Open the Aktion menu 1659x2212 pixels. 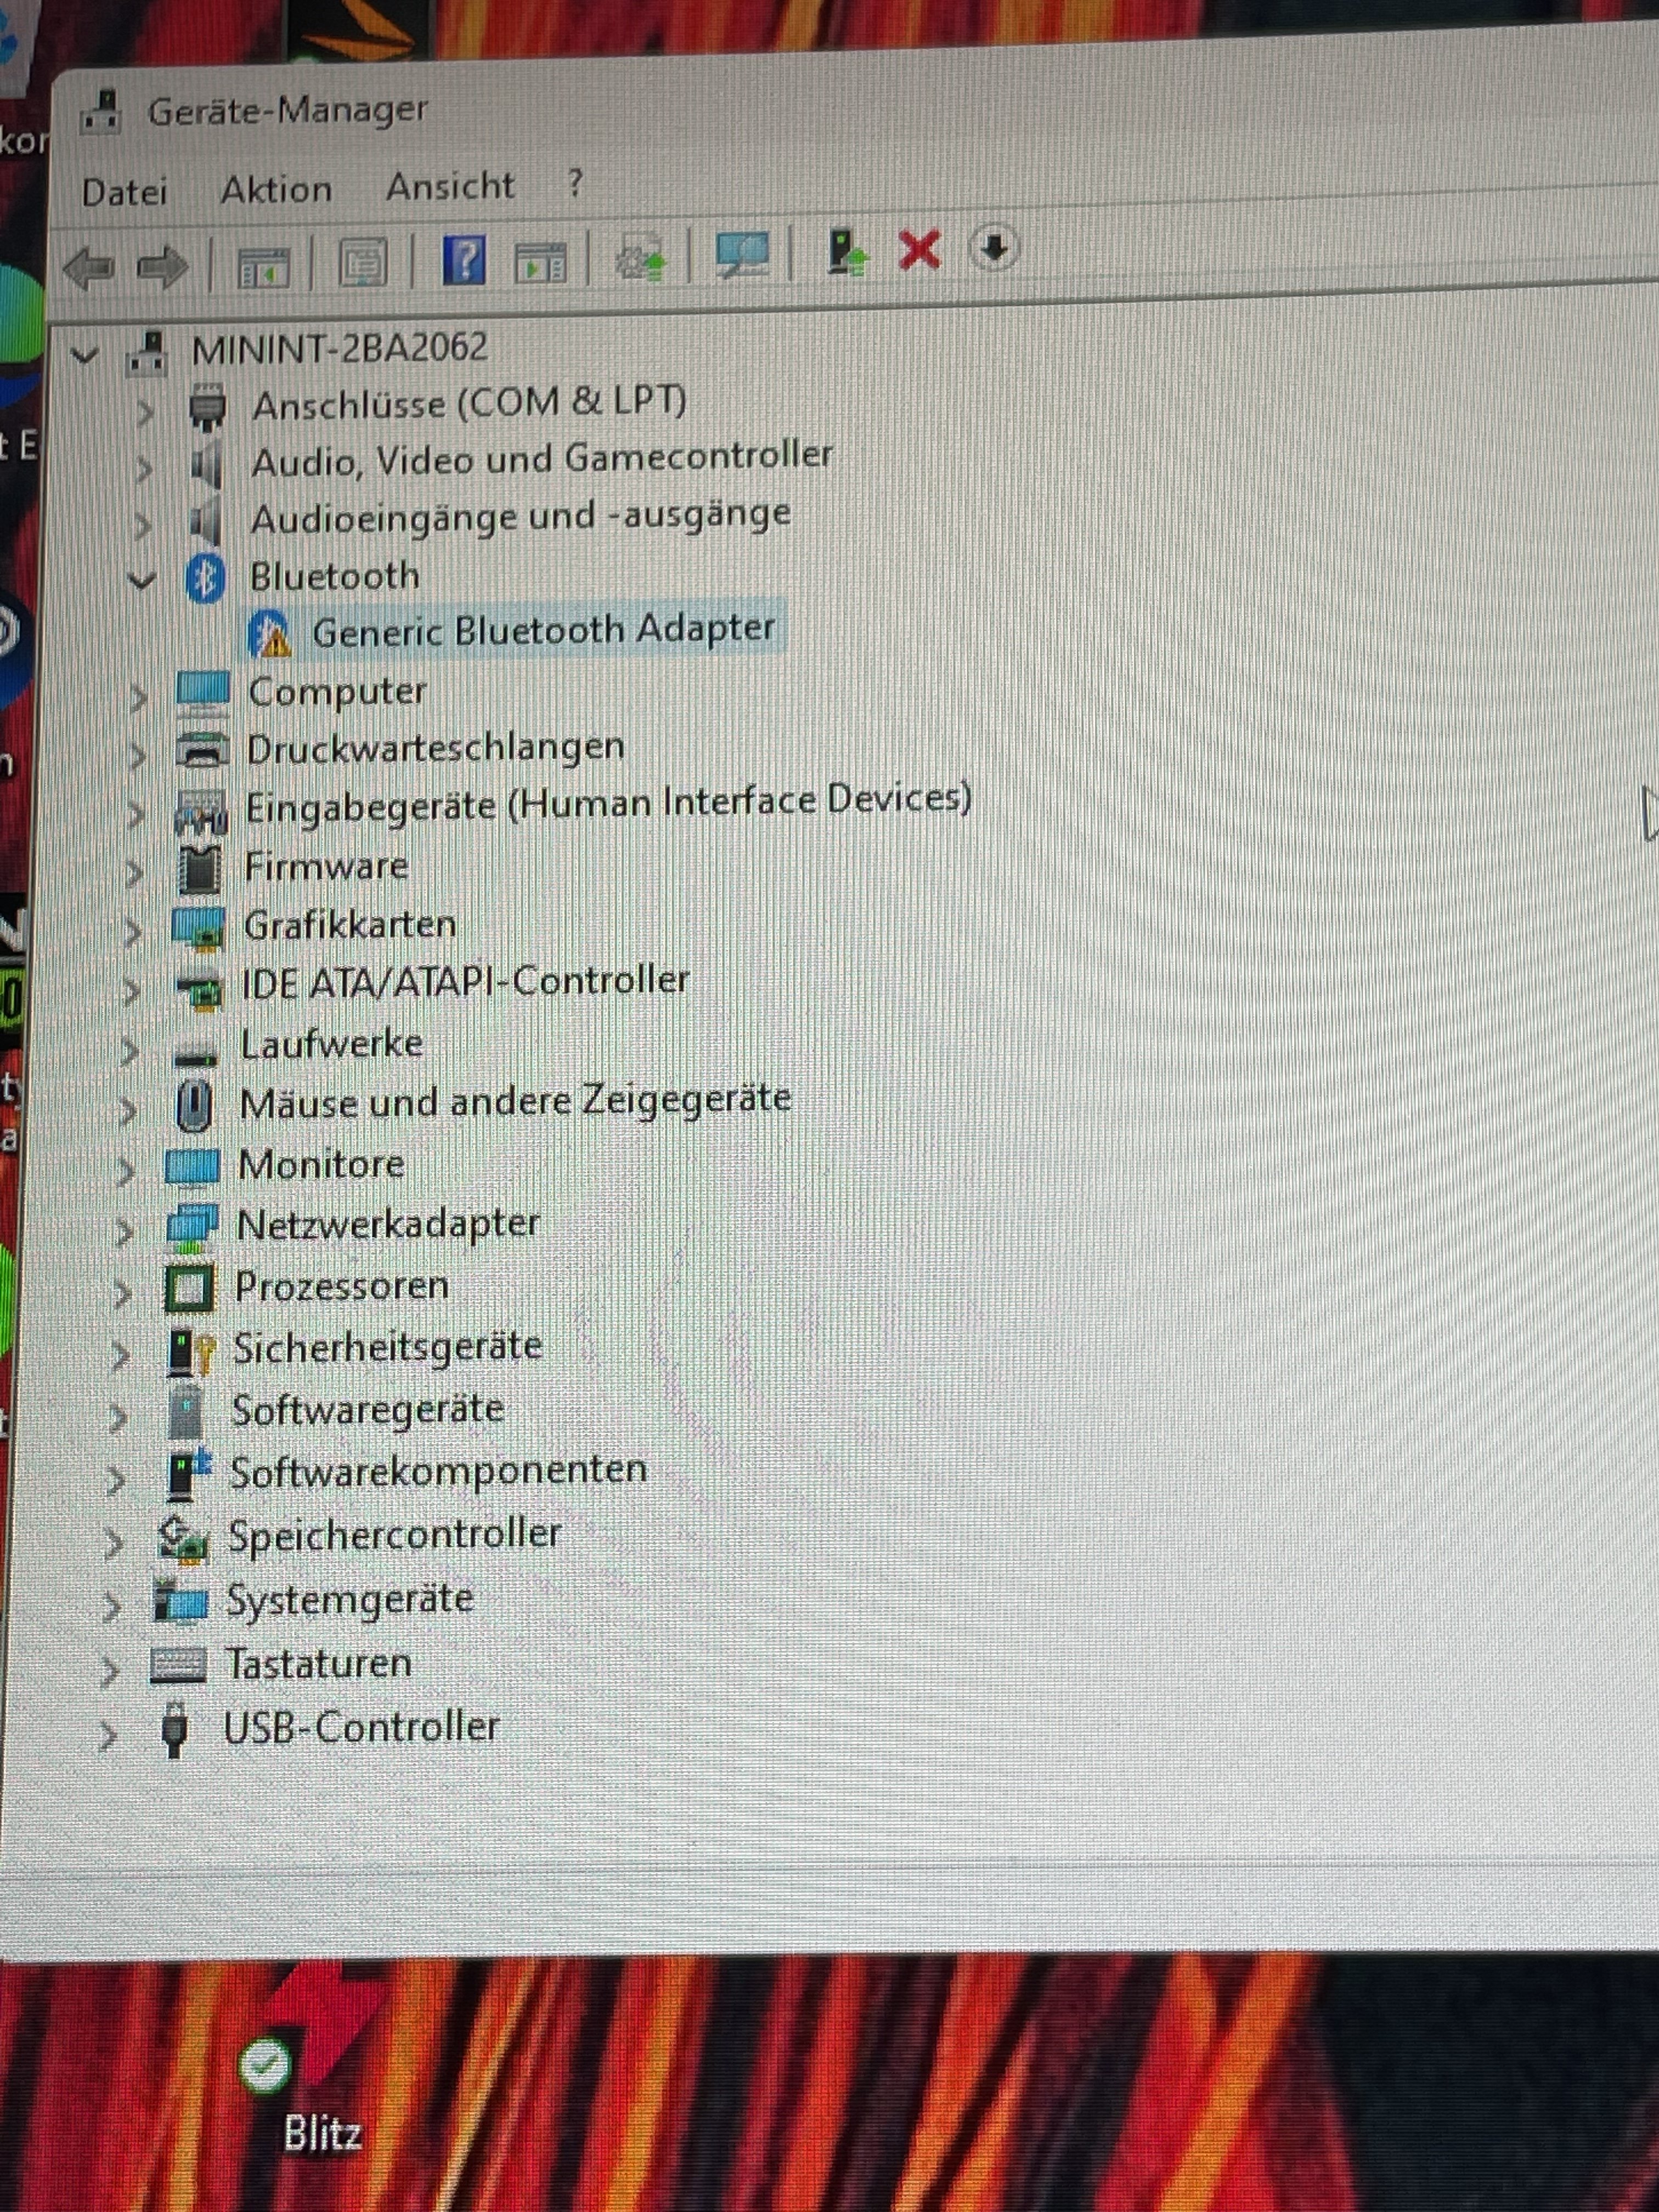(x=276, y=190)
